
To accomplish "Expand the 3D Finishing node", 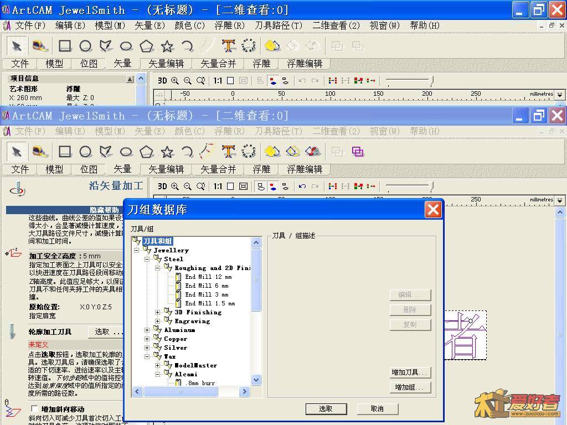I will pyautogui.click(x=158, y=312).
